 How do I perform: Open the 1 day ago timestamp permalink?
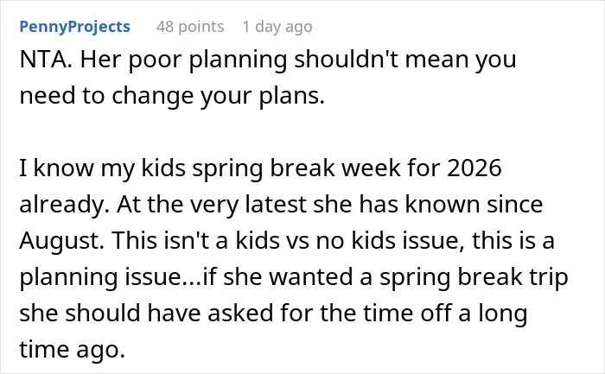tap(277, 27)
